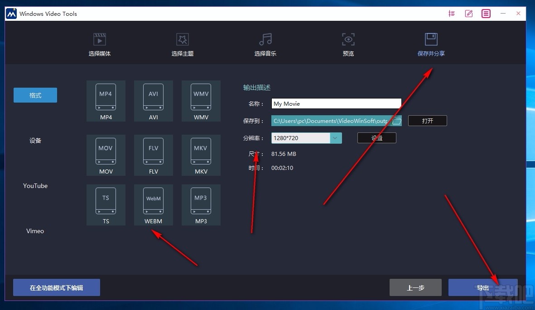Screen dimensions: 535x310
Task: Click the 打开 button to open save location
Action: pos(427,121)
